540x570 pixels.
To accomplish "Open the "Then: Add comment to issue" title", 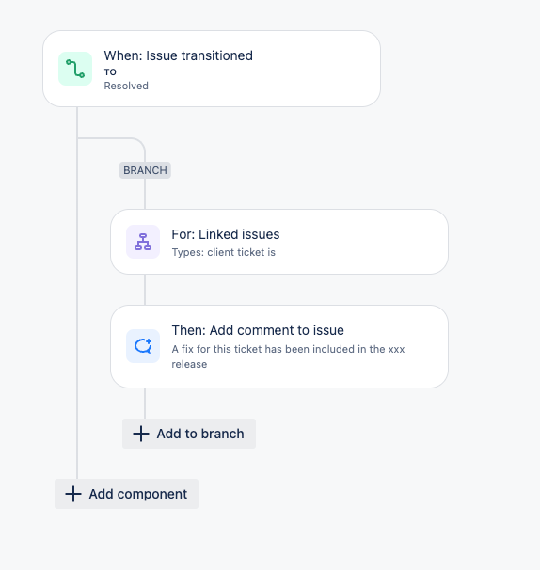I will click(258, 330).
